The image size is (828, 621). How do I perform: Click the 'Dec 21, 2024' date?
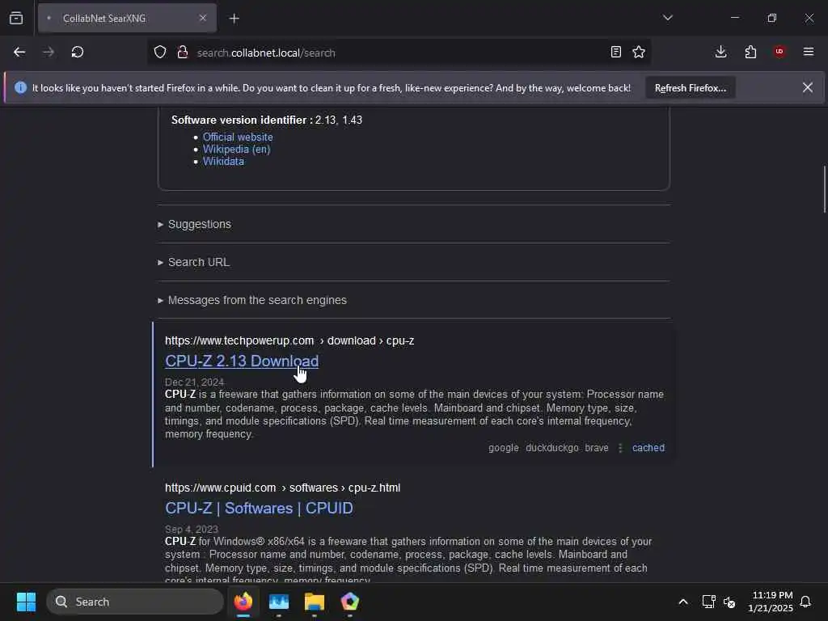194,382
